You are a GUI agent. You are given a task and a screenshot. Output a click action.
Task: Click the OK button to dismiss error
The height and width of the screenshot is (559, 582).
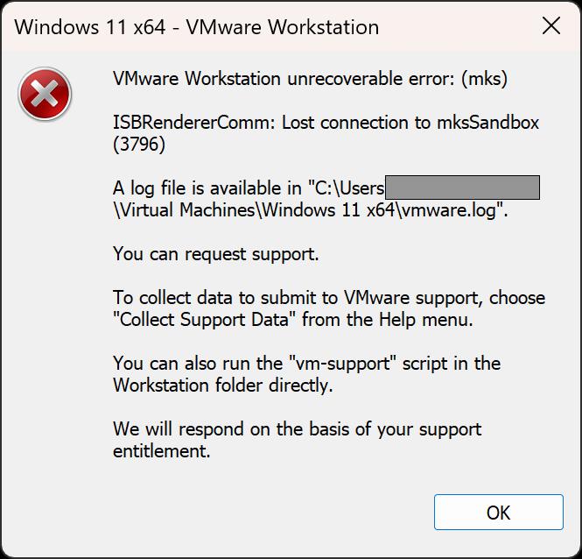coord(499,513)
